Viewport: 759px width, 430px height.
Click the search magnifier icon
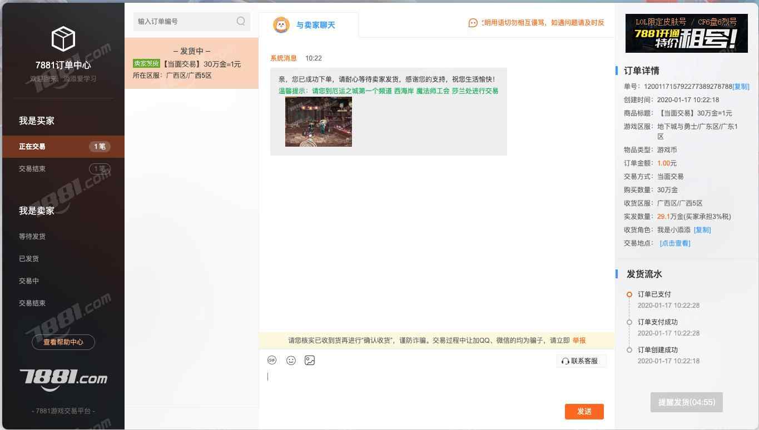click(241, 21)
